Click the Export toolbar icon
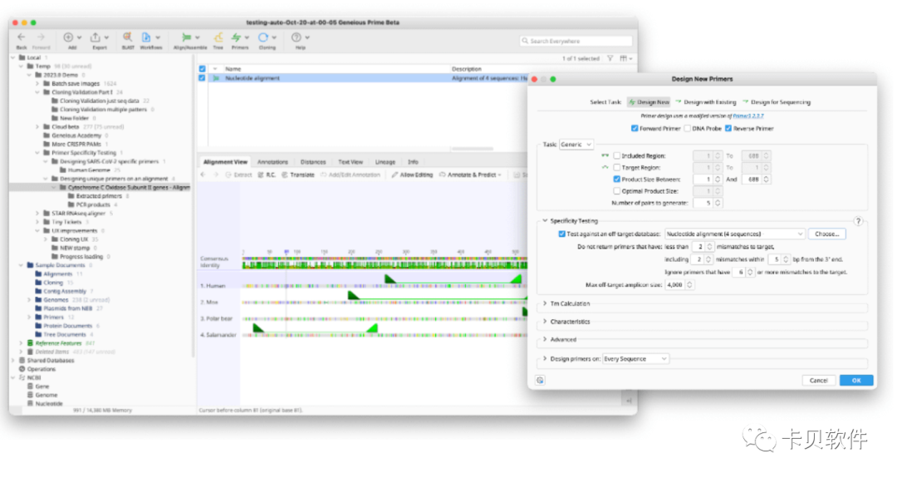This screenshot has width=897, height=478. (96, 37)
